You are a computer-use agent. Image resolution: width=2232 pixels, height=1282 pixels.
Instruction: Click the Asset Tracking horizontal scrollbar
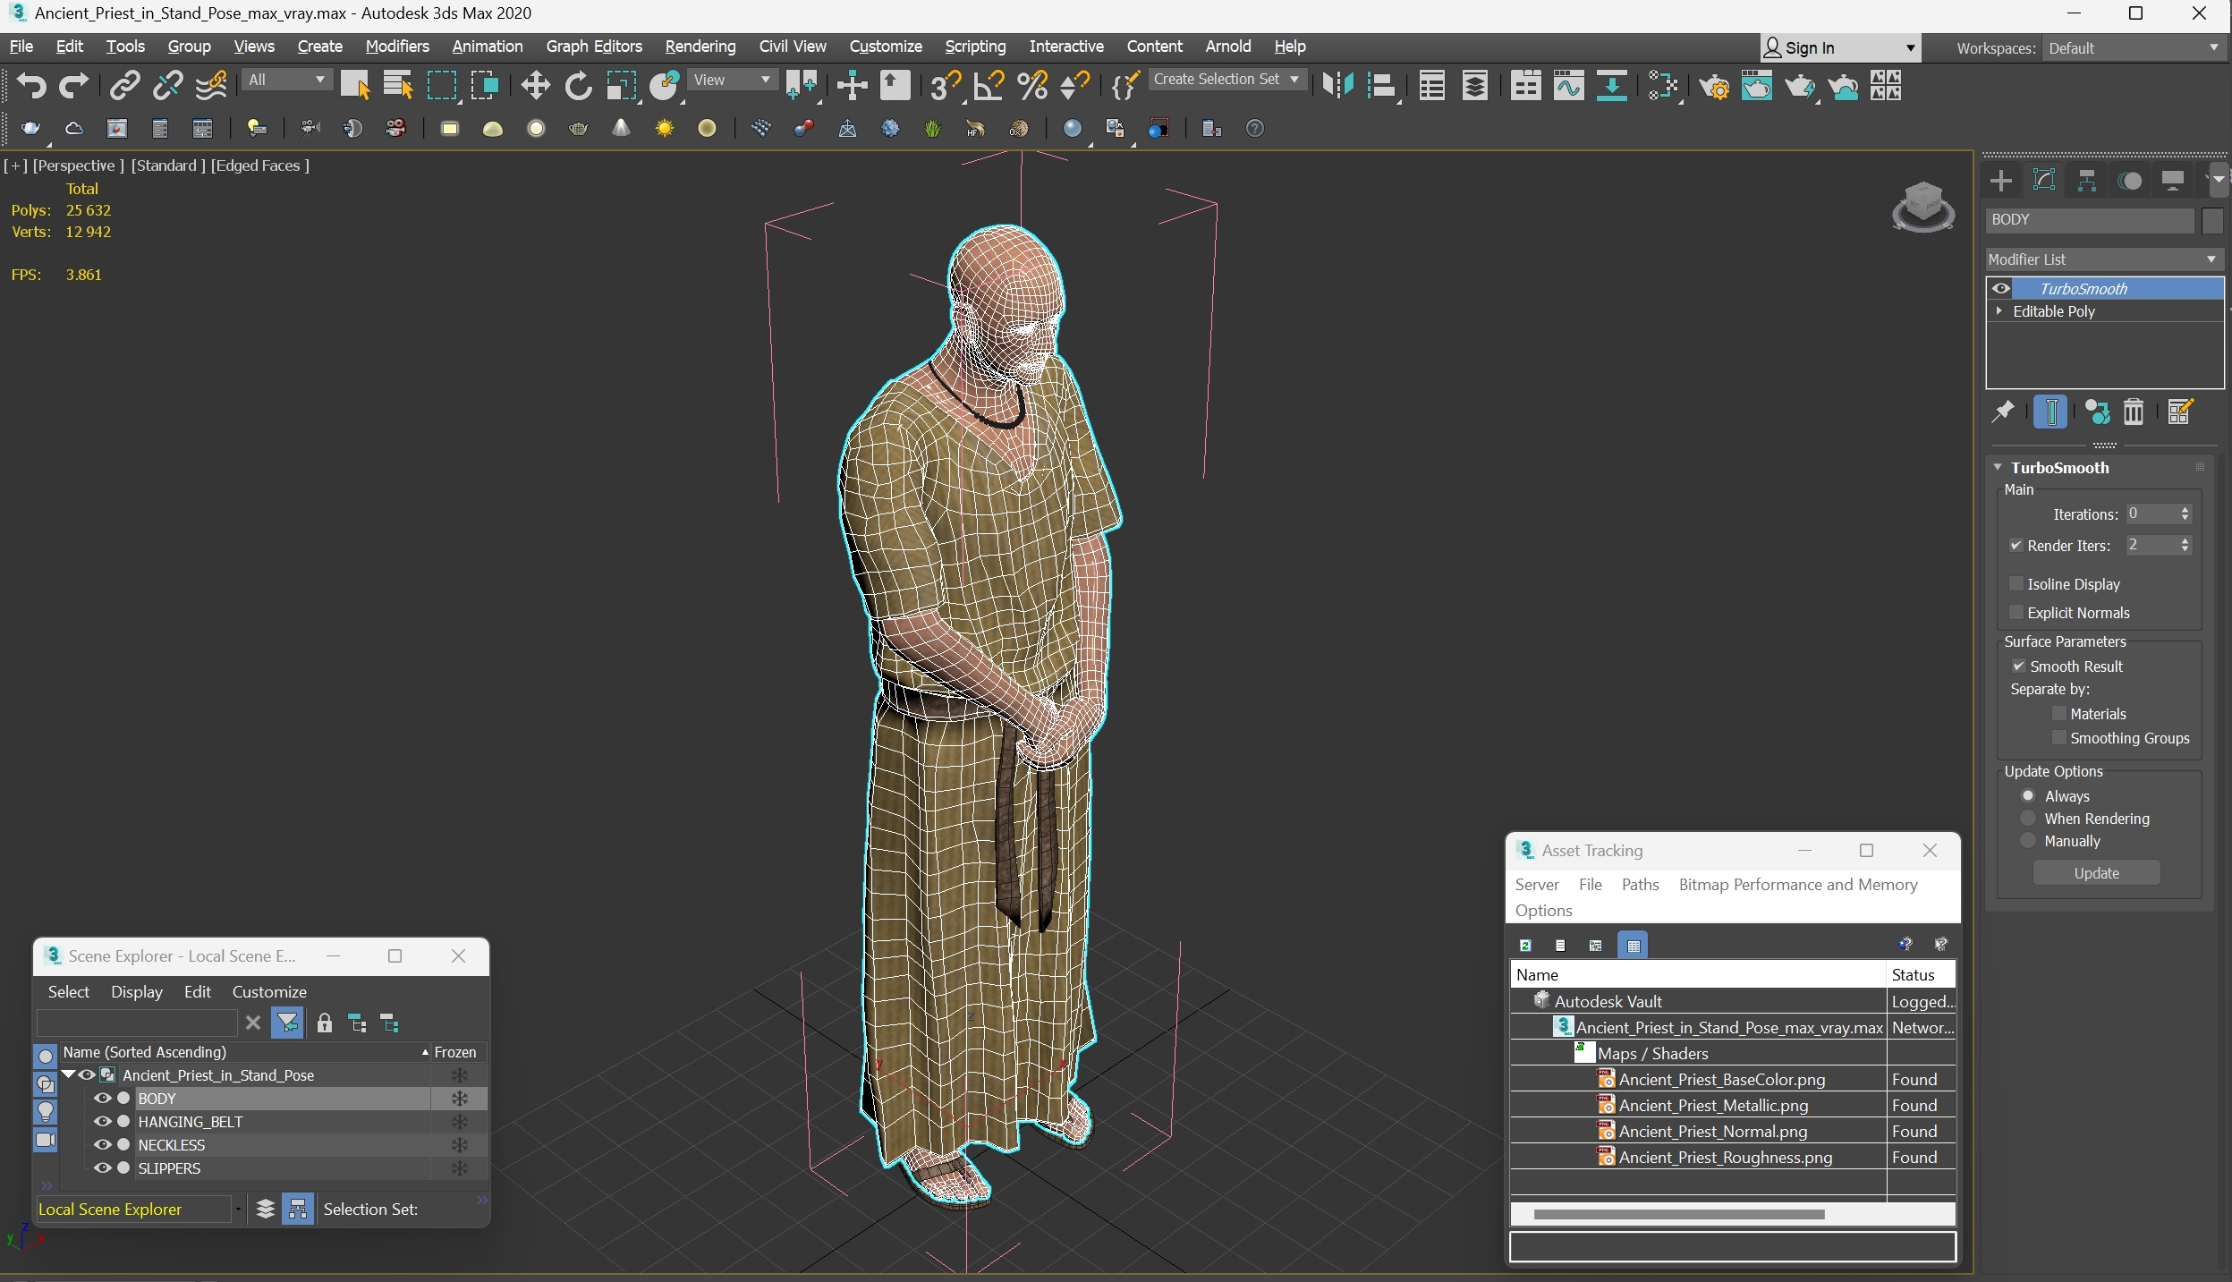coord(1678,1214)
